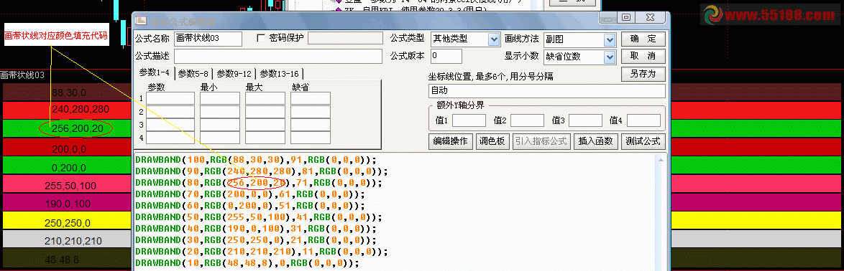Click the 公式名称 input field

208,39
